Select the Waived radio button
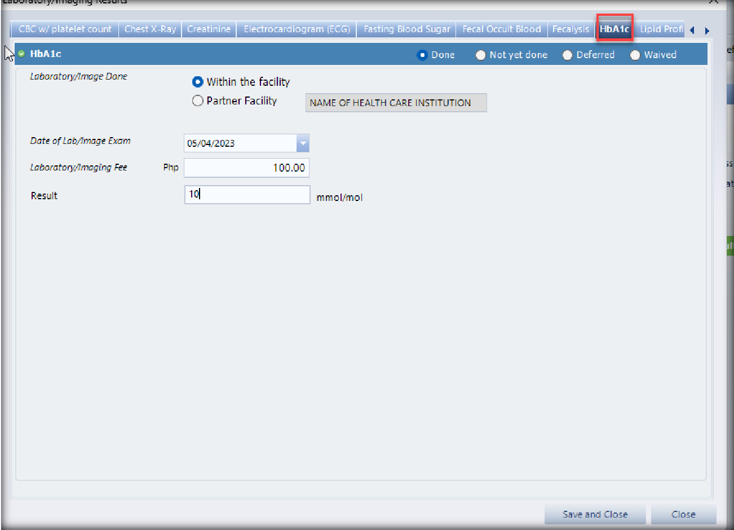Image resolution: width=734 pixels, height=530 pixels. pos(635,55)
